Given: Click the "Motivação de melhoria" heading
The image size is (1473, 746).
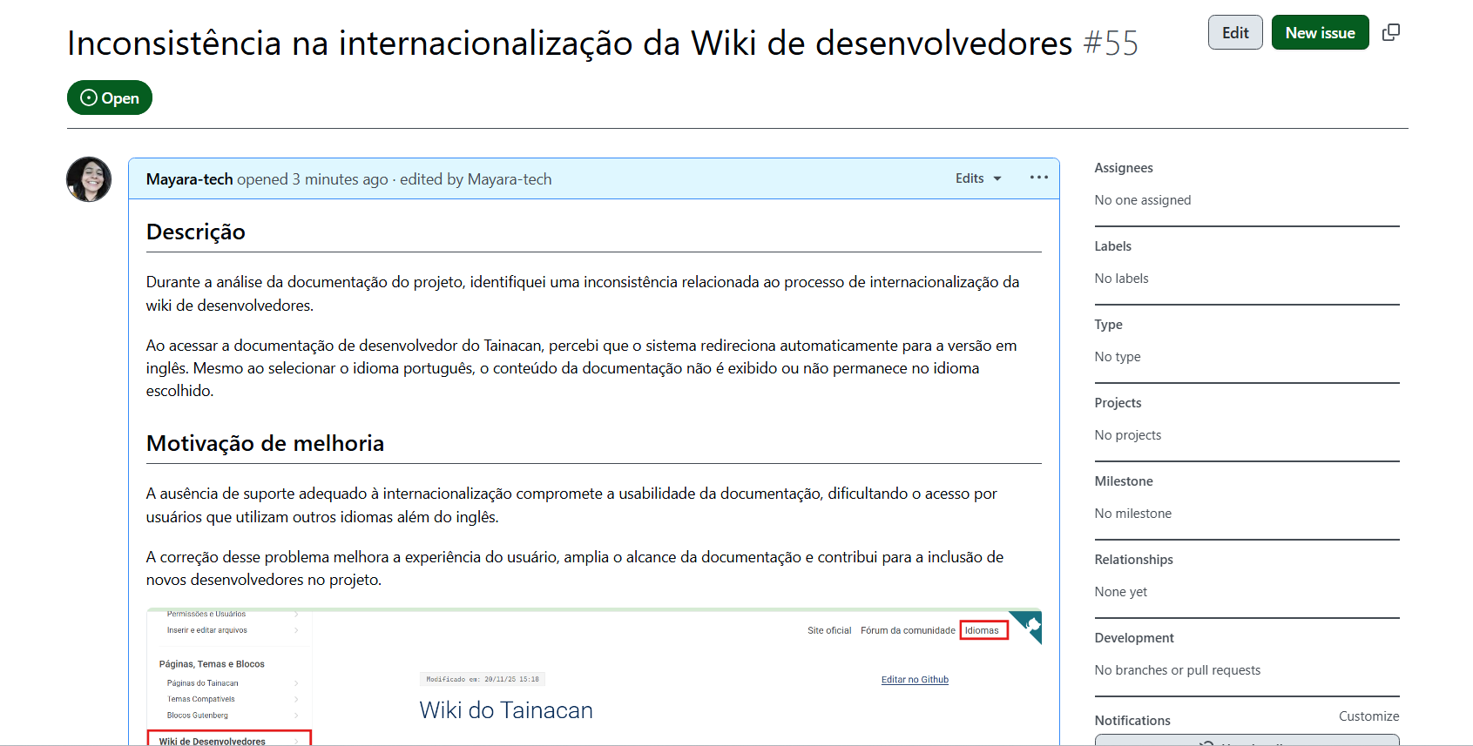Looking at the screenshot, I should 265,443.
